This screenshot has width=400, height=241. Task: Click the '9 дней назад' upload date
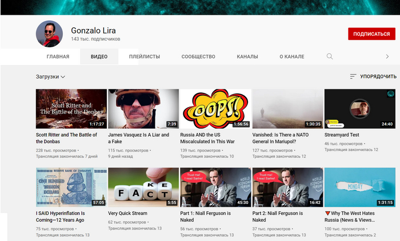(121, 156)
